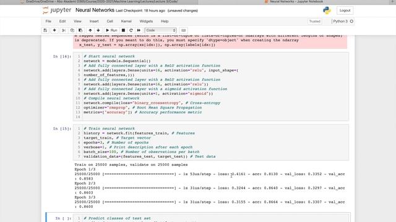
Task: Switch to the Neural Networks browser tab
Action: click(x=294, y=2)
